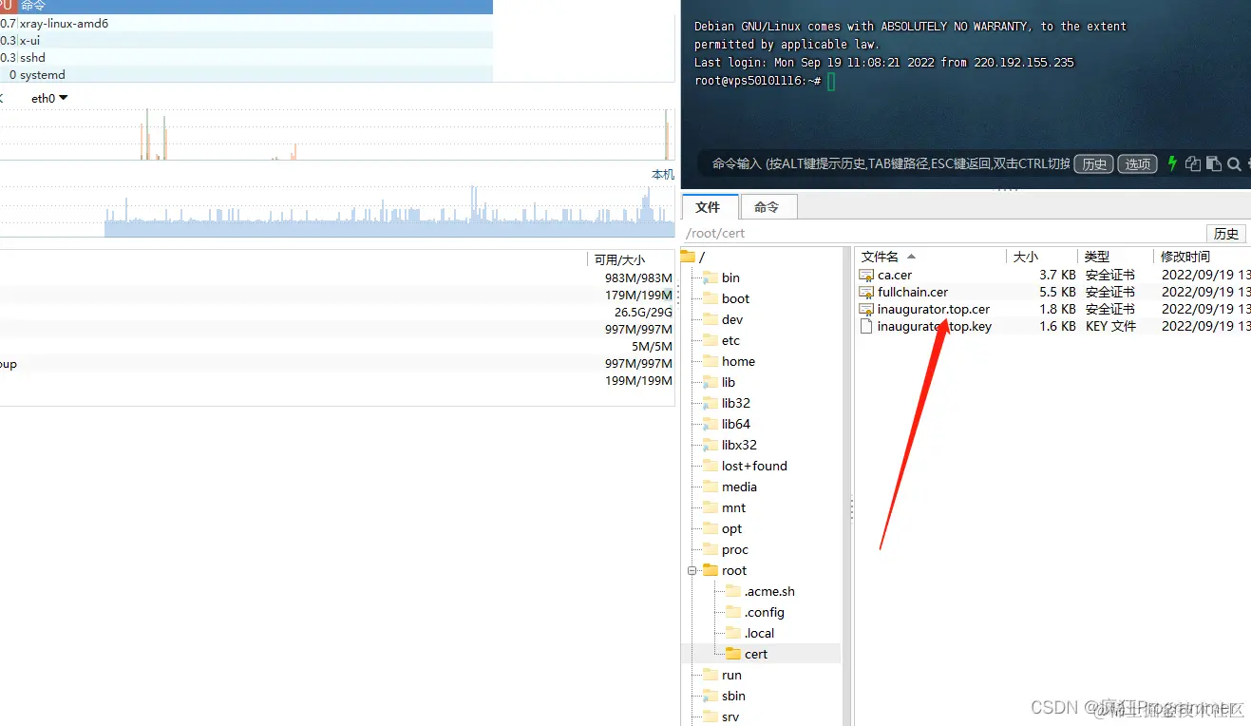Image resolution: width=1251 pixels, height=726 pixels.
Task: Click the KEY 文件 type cell
Action: coord(1110,326)
